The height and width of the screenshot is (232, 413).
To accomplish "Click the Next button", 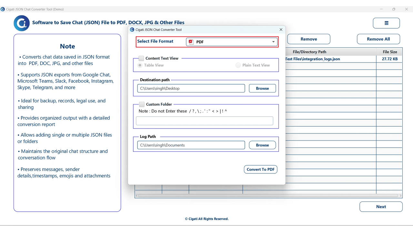I will [381, 207].
